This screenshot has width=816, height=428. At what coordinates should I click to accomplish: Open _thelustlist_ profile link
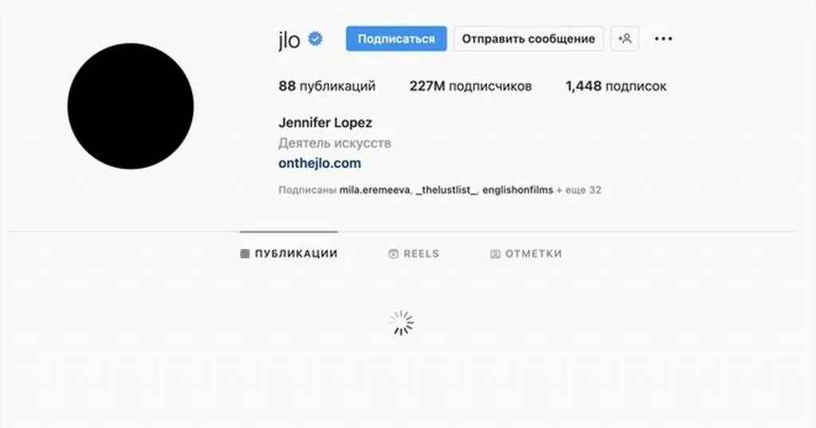[x=446, y=190]
